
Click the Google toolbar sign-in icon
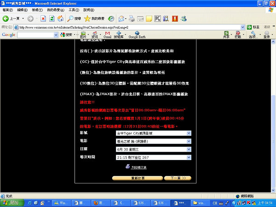(267, 35)
